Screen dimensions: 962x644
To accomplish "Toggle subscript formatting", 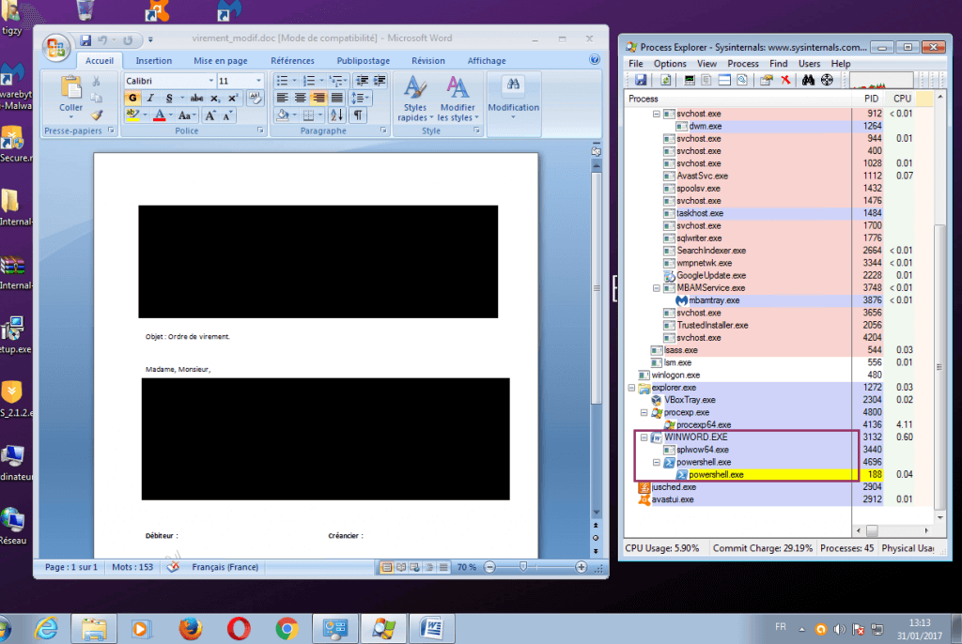I will [214, 98].
